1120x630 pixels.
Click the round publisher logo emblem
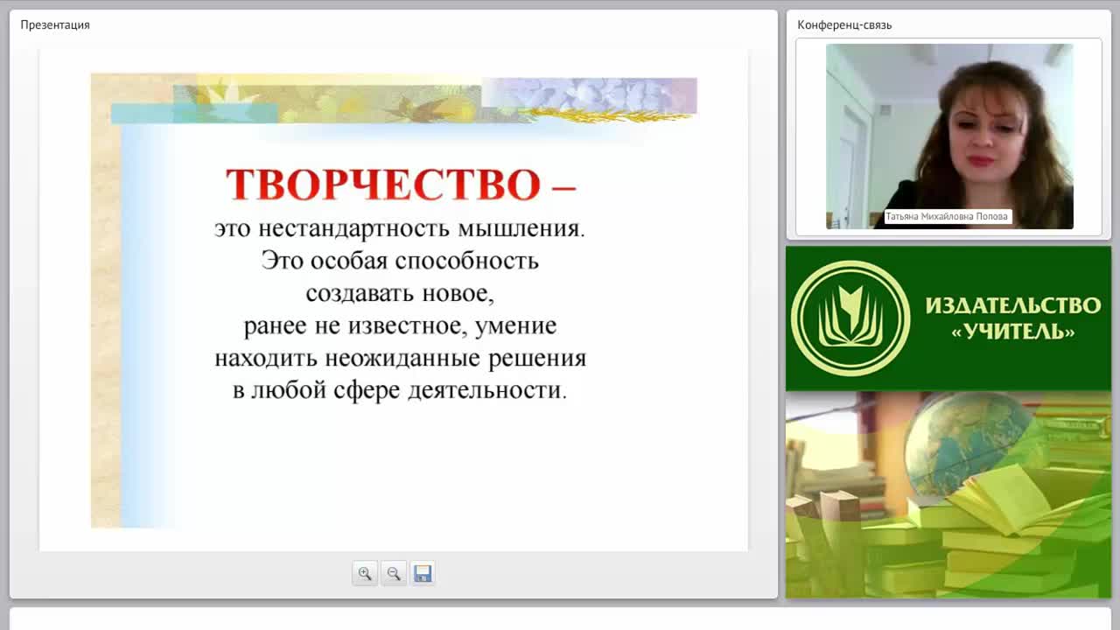850,318
